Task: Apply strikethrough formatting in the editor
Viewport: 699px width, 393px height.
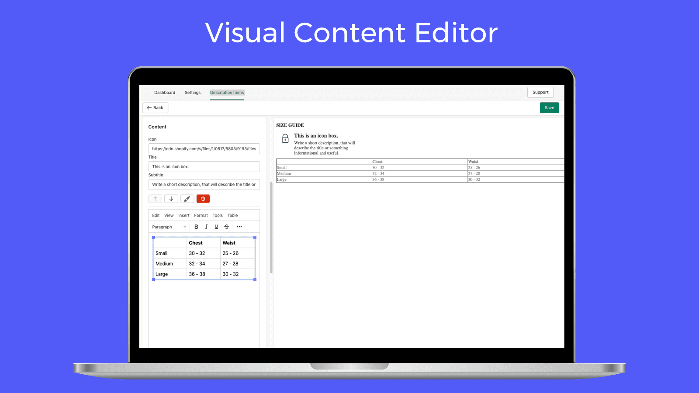Action: [x=226, y=227]
